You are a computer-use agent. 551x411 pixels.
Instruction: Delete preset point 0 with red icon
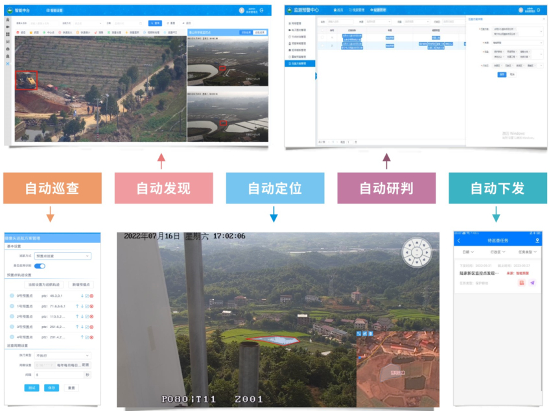click(x=92, y=296)
